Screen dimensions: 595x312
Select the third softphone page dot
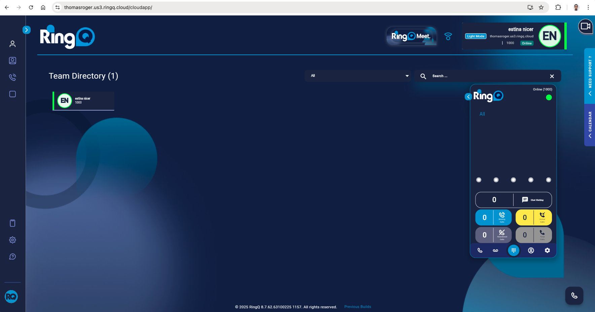514,180
